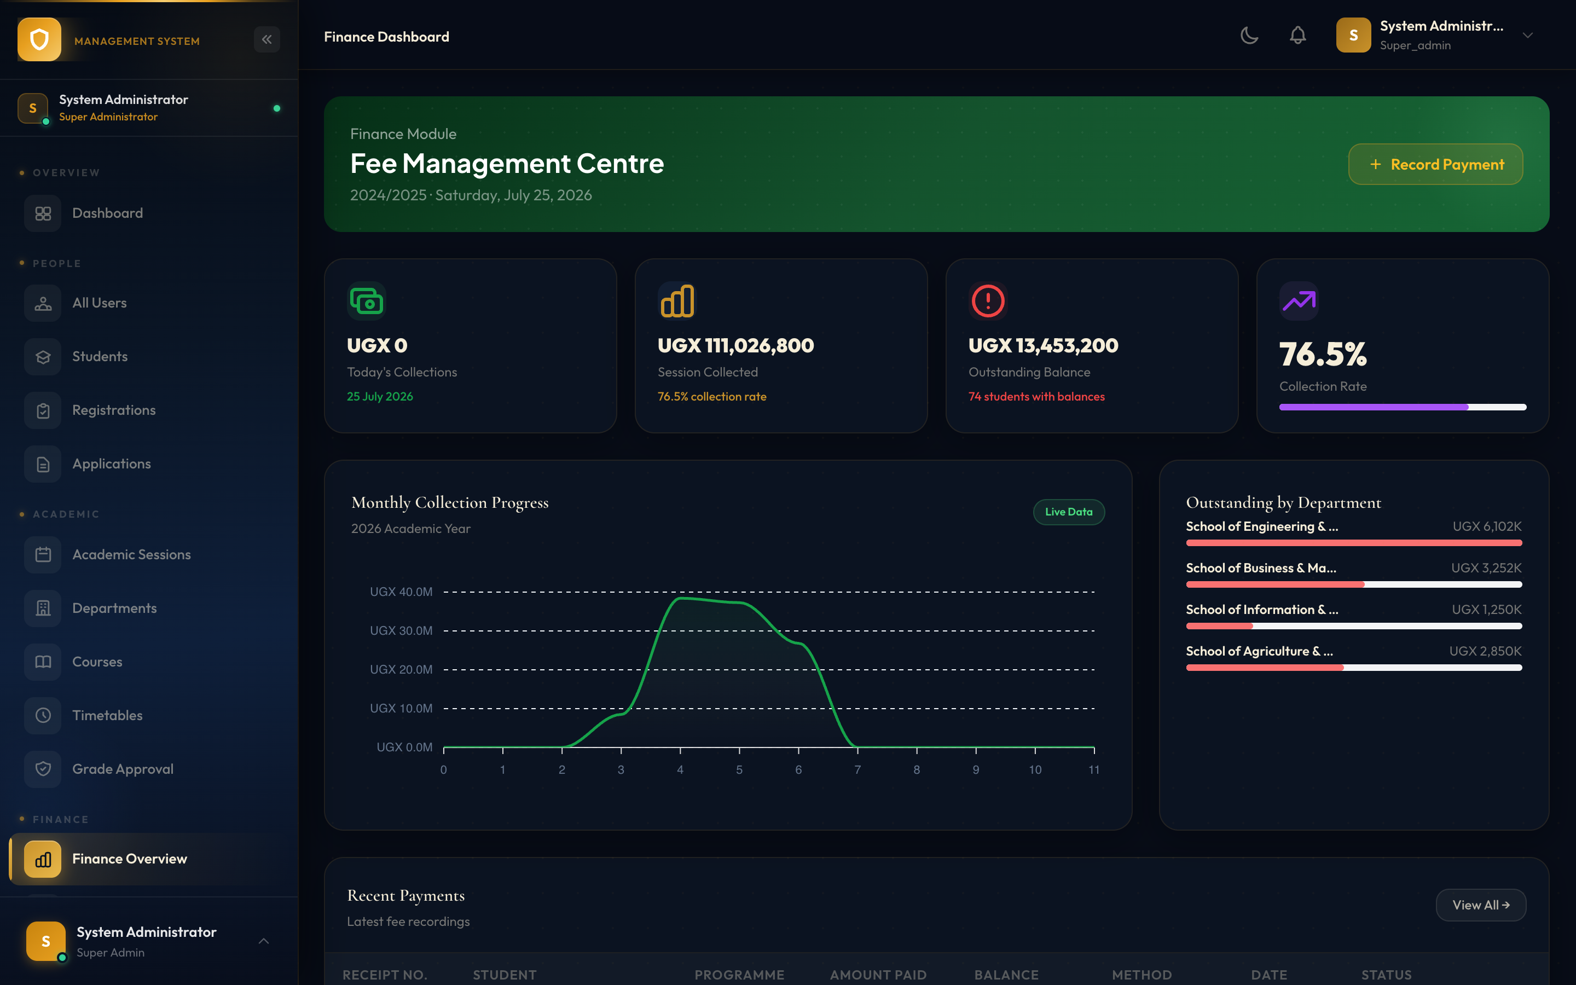The image size is (1576, 985).
Task: Click Academic Sessions calendar icon
Action: [x=43, y=555]
